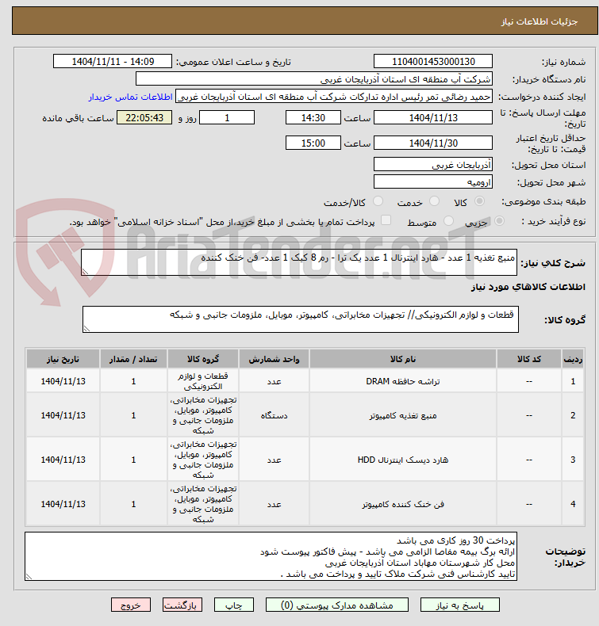Click the buyer notes text area

click(x=271, y=556)
